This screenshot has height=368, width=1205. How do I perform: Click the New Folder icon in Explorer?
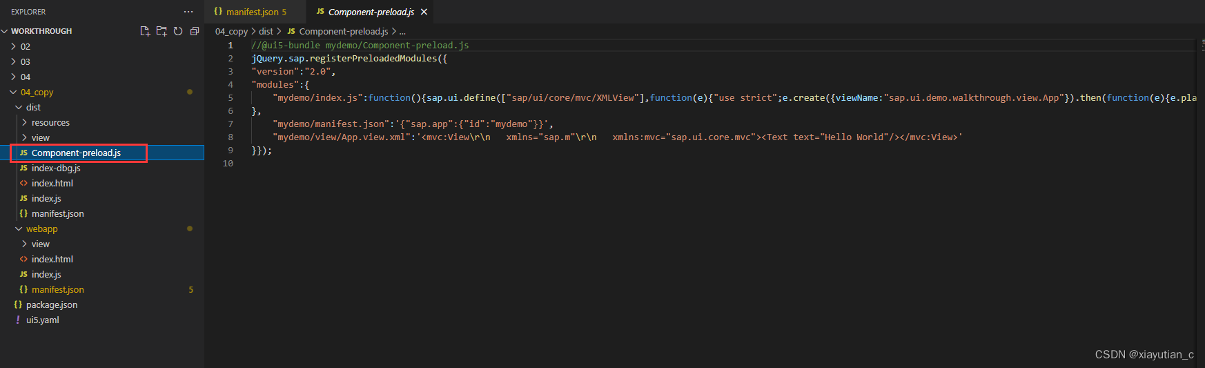tap(161, 31)
